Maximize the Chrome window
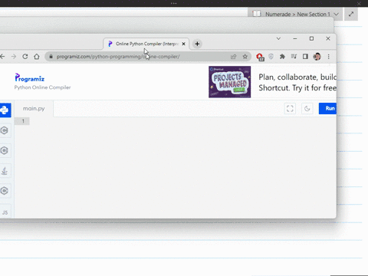The height and width of the screenshot is (276, 368). click(311, 38)
